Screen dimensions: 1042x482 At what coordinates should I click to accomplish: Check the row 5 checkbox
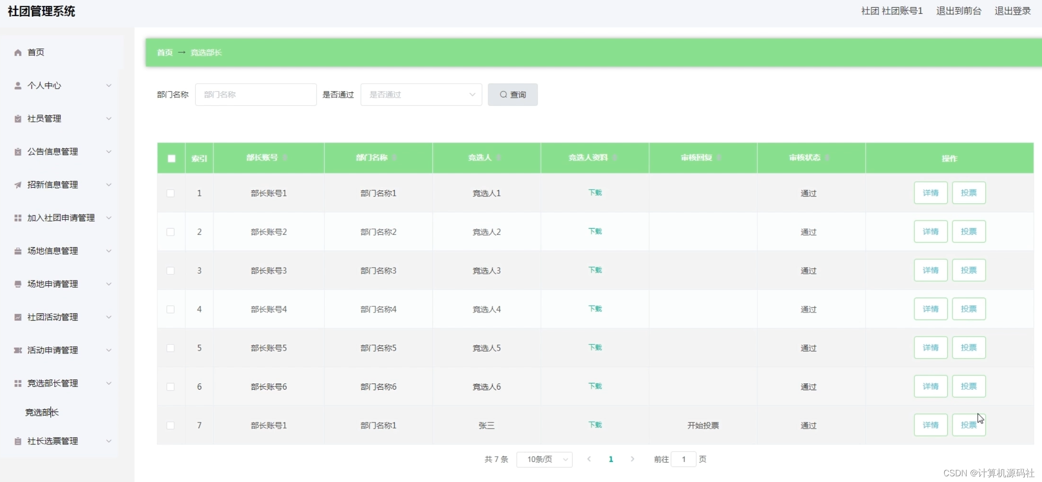pos(170,348)
